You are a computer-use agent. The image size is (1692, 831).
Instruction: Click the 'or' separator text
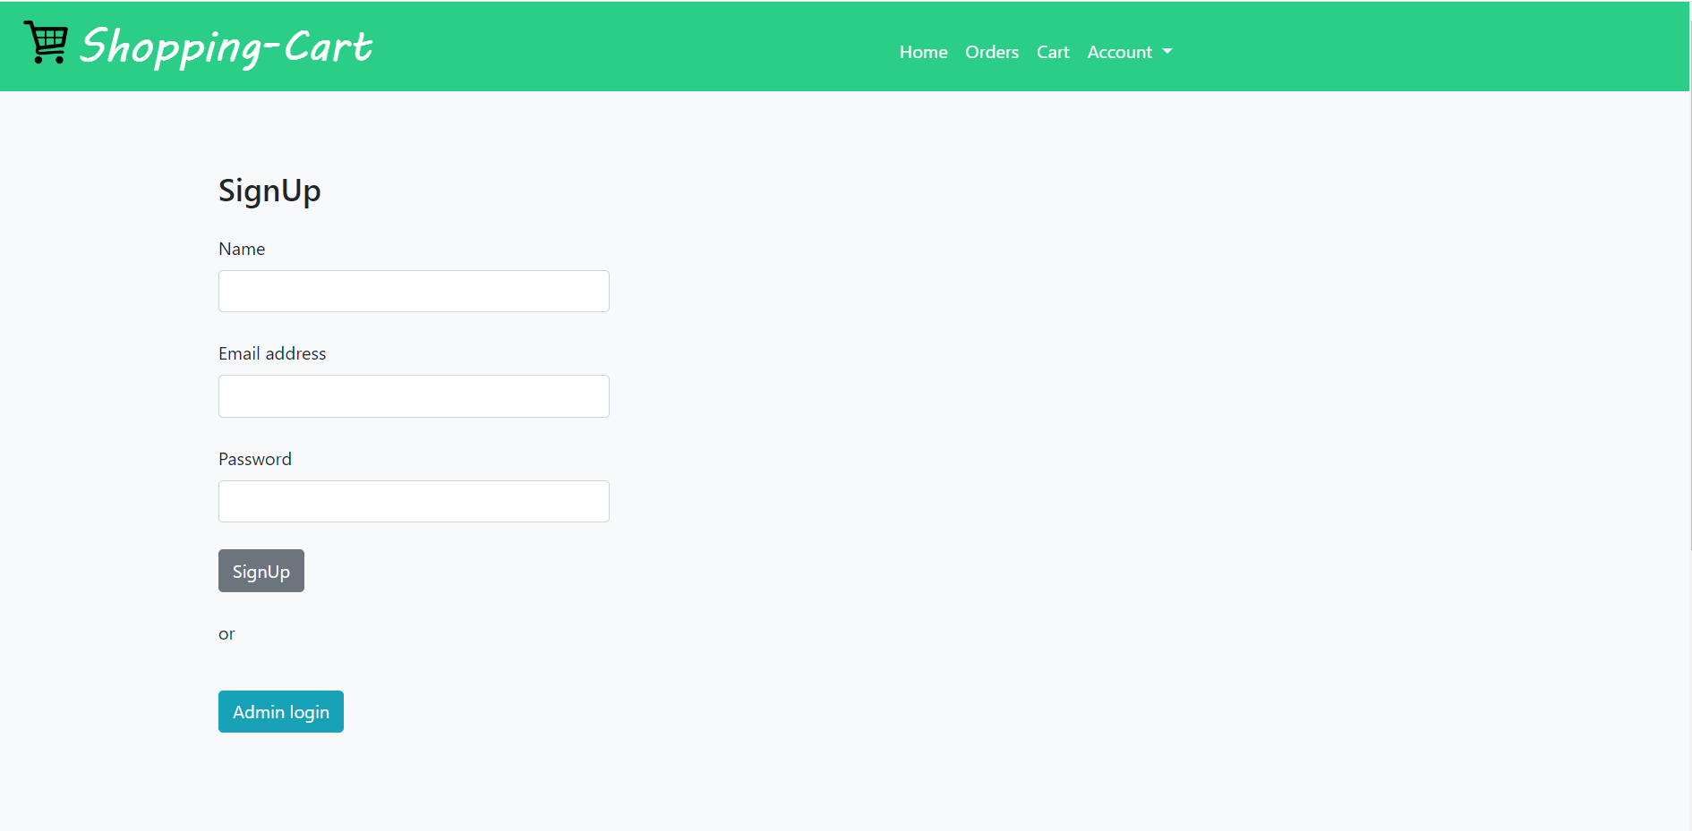pyautogui.click(x=226, y=633)
